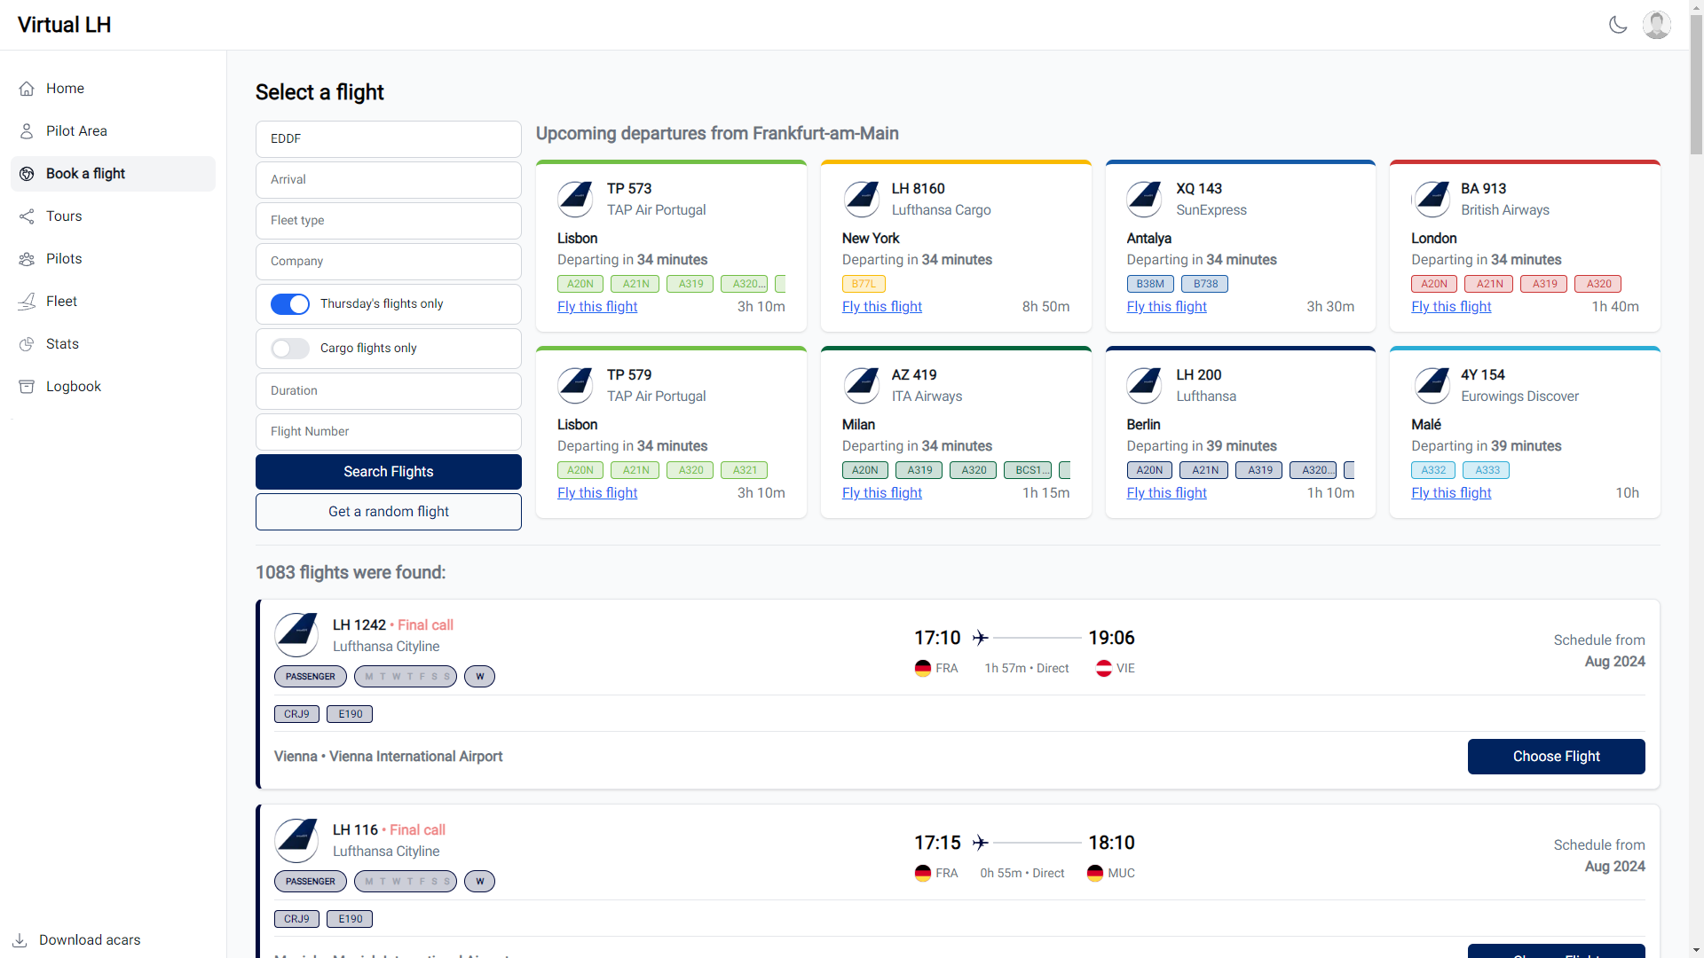Click the Pilots group icon
The width and height of the screenshot is (1704, 958).
27,259
